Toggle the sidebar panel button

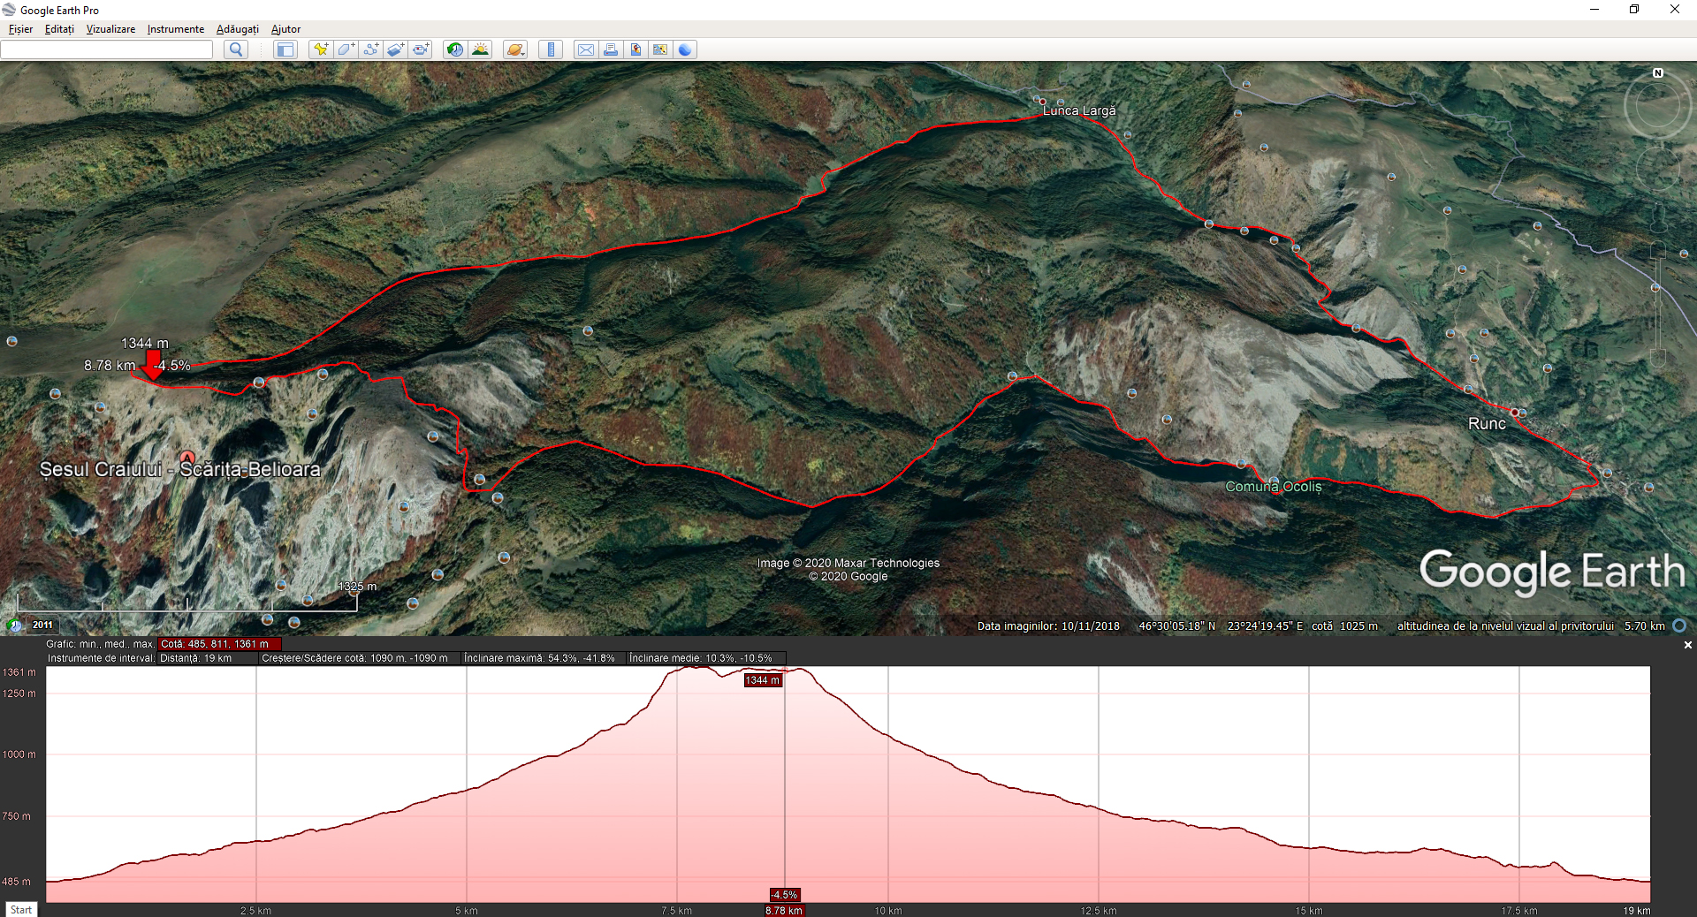pyautogui.click(x=285, y=49)
